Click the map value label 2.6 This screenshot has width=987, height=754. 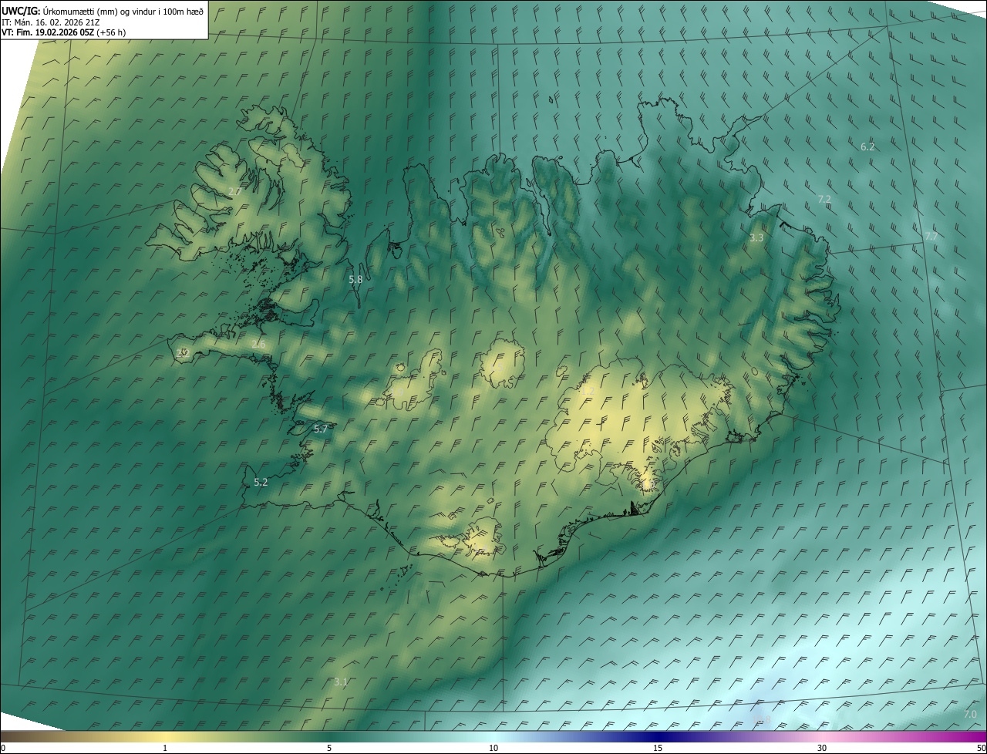[258, 345]
